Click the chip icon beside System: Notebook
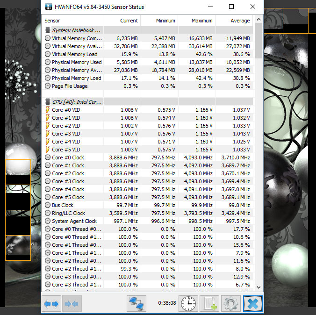Image resolution: width=316 pixels, height=315 pixels. (48, 30)
